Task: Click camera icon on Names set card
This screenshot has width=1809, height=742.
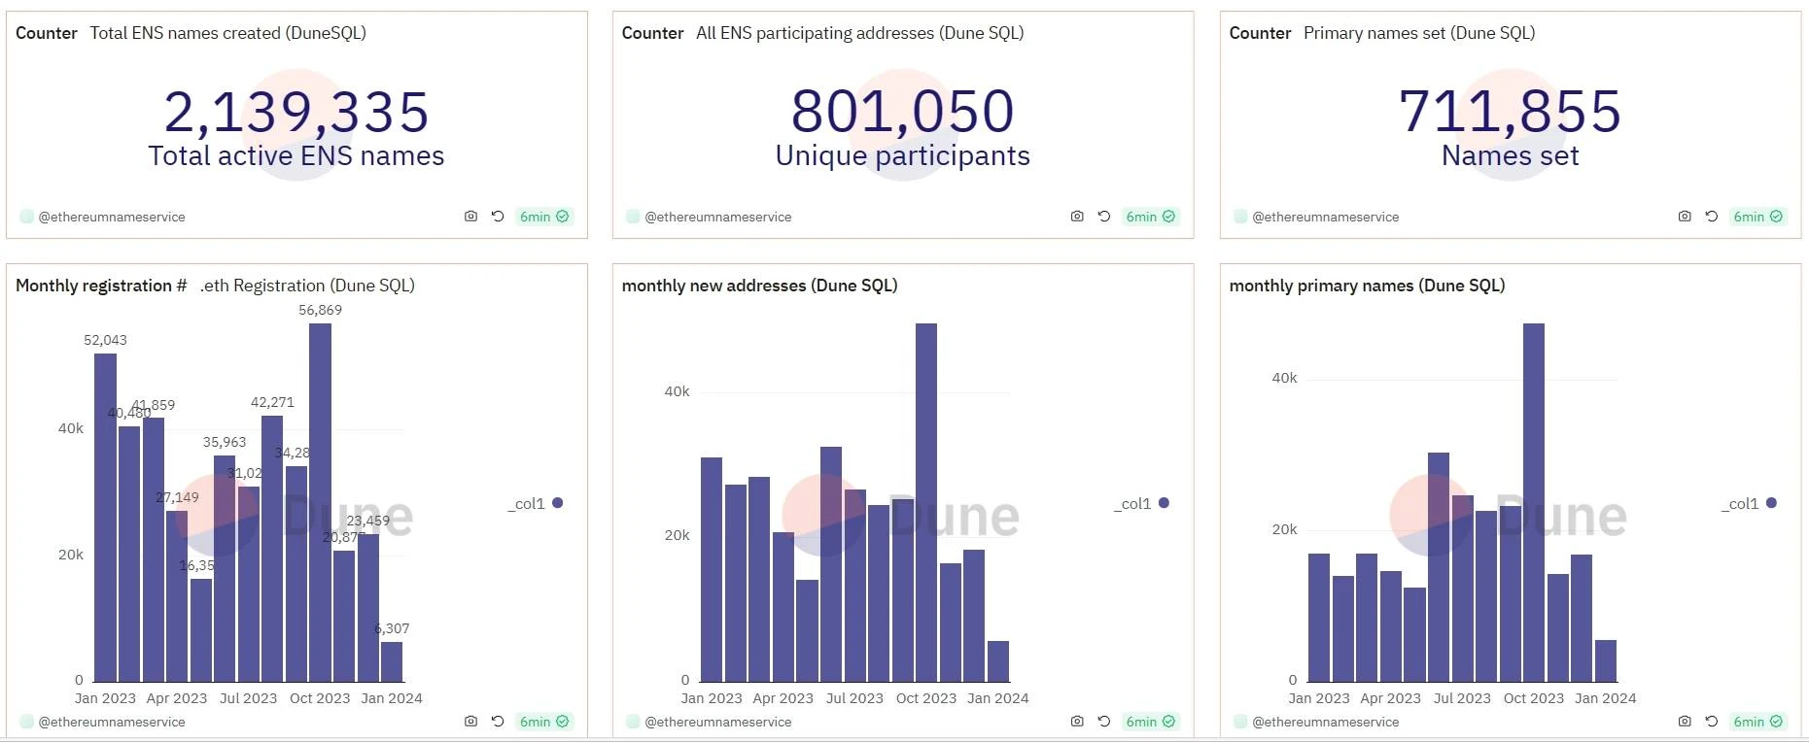Action: (x=1685, y=217)
